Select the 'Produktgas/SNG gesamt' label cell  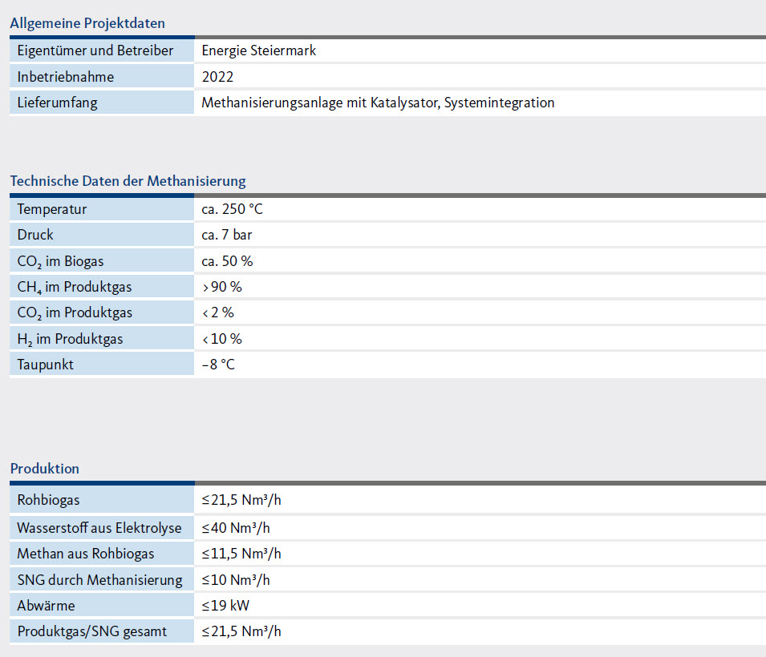pyautogui.click(x=92, y=631)
